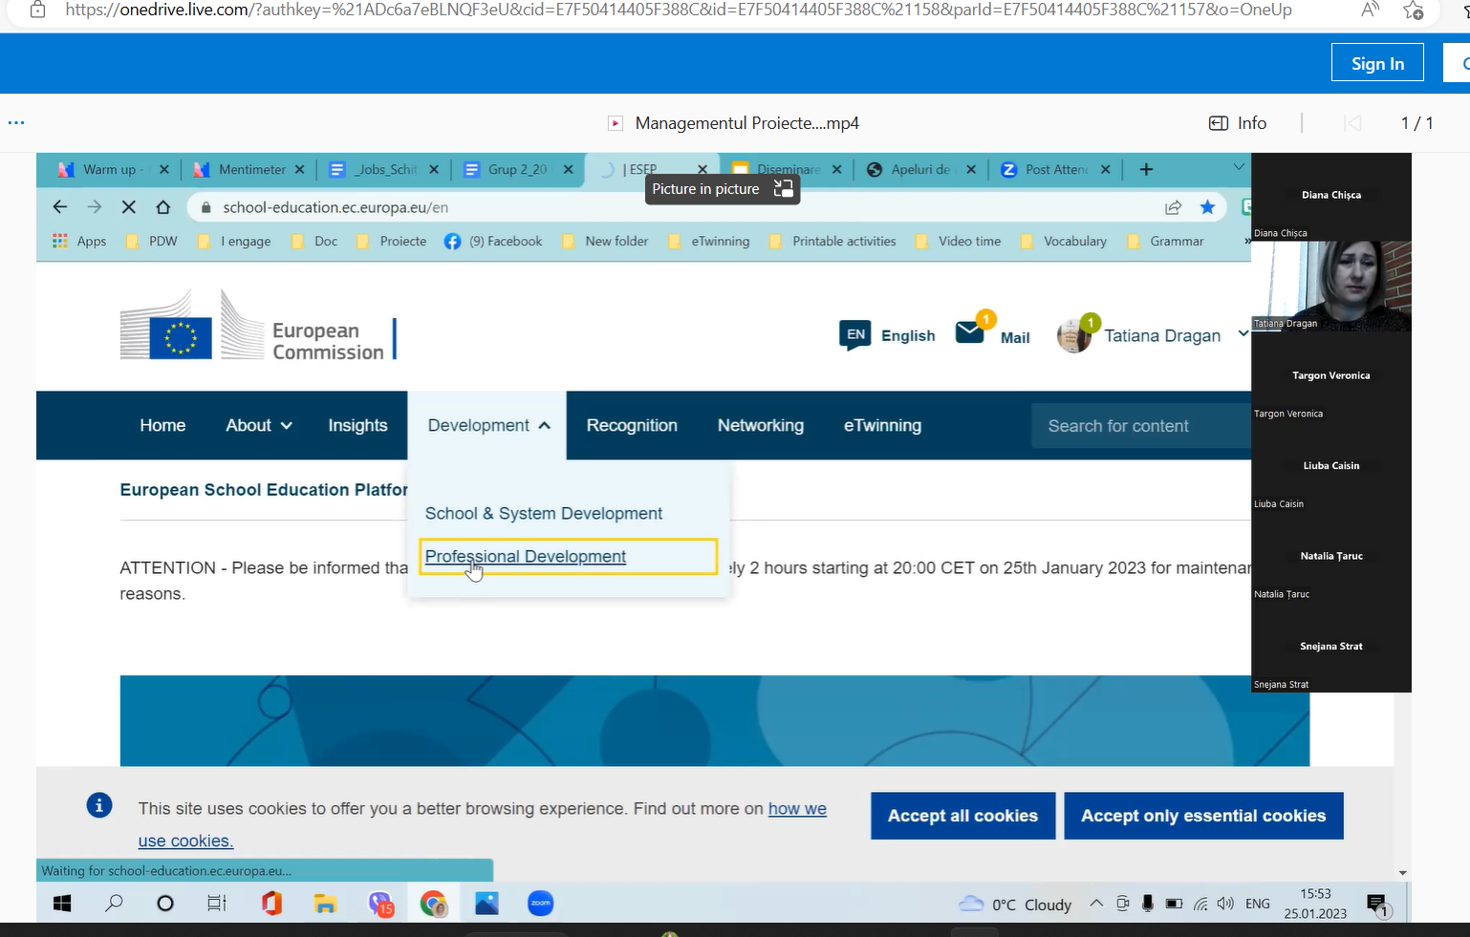Open the Grammar bookmark folder
1470x937 pixels.
(x=1165, y=241)
